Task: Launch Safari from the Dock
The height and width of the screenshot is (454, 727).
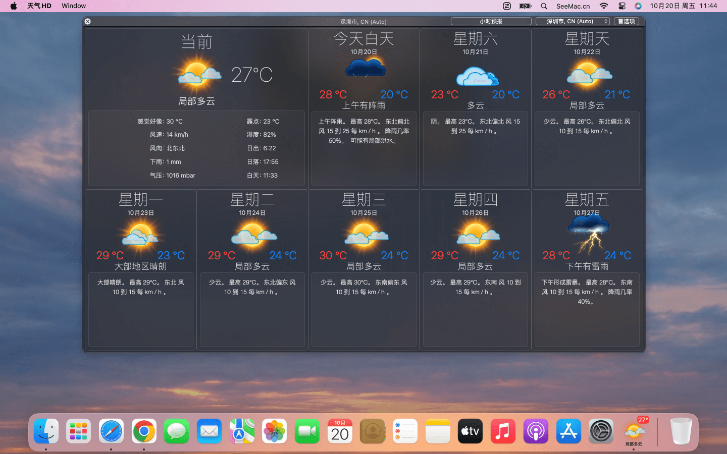Action: (111, 431)
